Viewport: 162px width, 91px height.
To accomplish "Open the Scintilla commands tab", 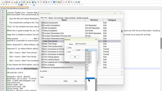I will tap(82, 18).
